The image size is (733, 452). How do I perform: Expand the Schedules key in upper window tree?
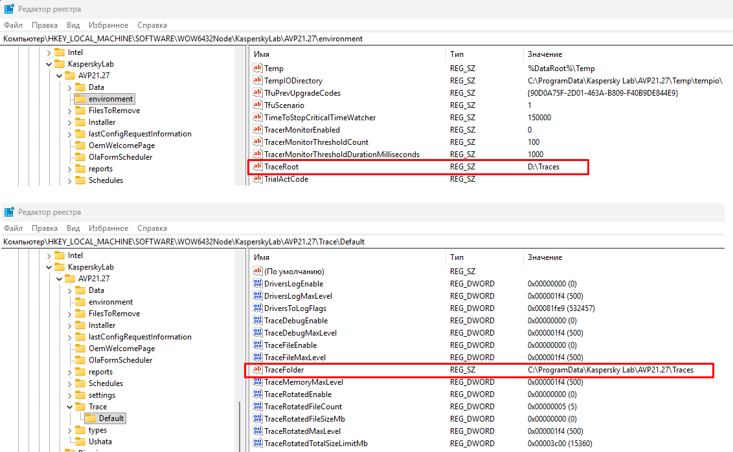click(x=69, y=180)
